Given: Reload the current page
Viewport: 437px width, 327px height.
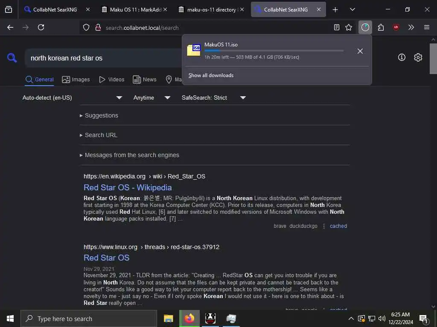Looking at the screenshot, I should click(x=41, y=27).
